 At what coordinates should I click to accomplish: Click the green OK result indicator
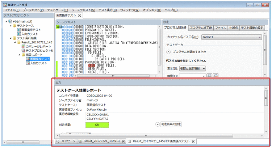tap(97, 125)
